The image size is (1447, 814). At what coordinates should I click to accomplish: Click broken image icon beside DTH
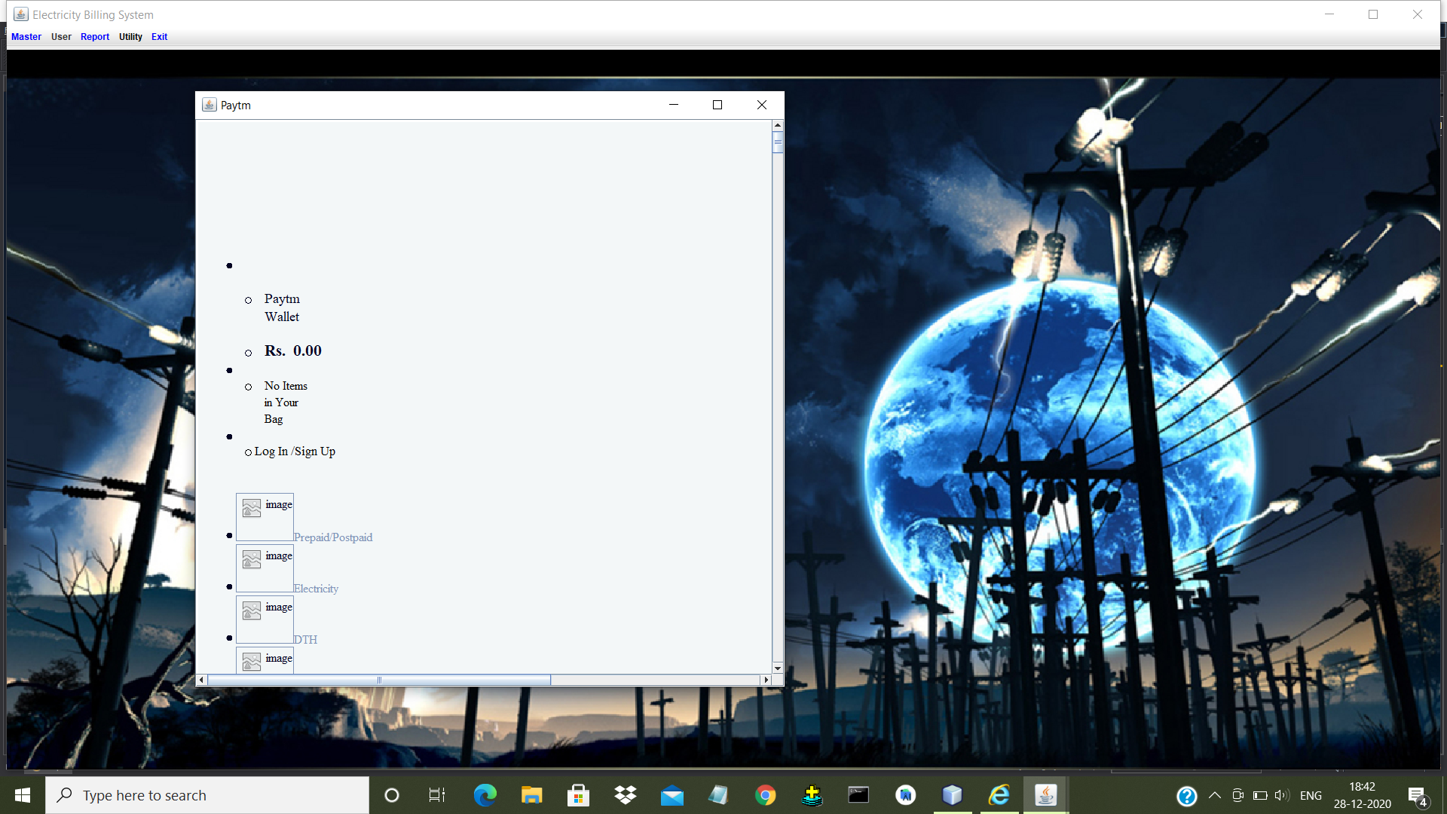pos(252,610)
